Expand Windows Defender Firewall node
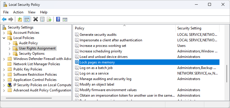Image resolution: width=230 pixels, height=108 pixels. pyautogui.click(x=4, y=59)
